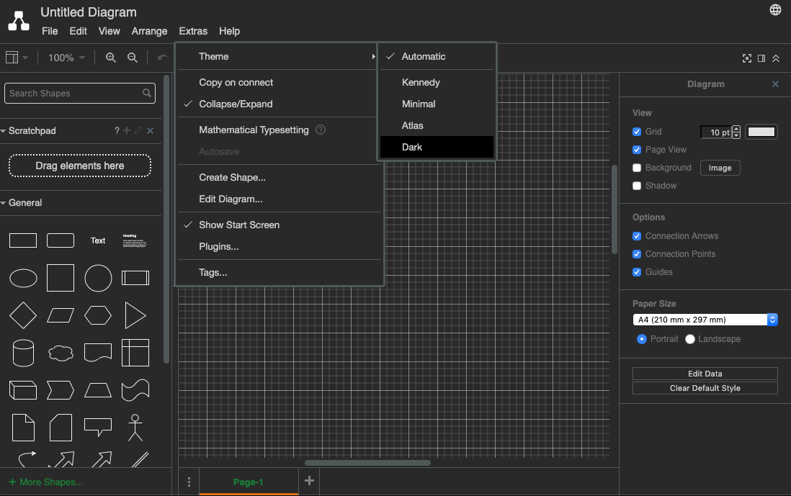Open the Arrange menu
The width and height of the screenshot is (791, 496).
click(x=149, y=31)
